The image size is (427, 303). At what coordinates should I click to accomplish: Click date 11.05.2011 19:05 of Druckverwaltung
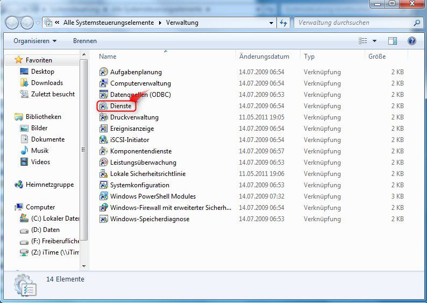261,117
